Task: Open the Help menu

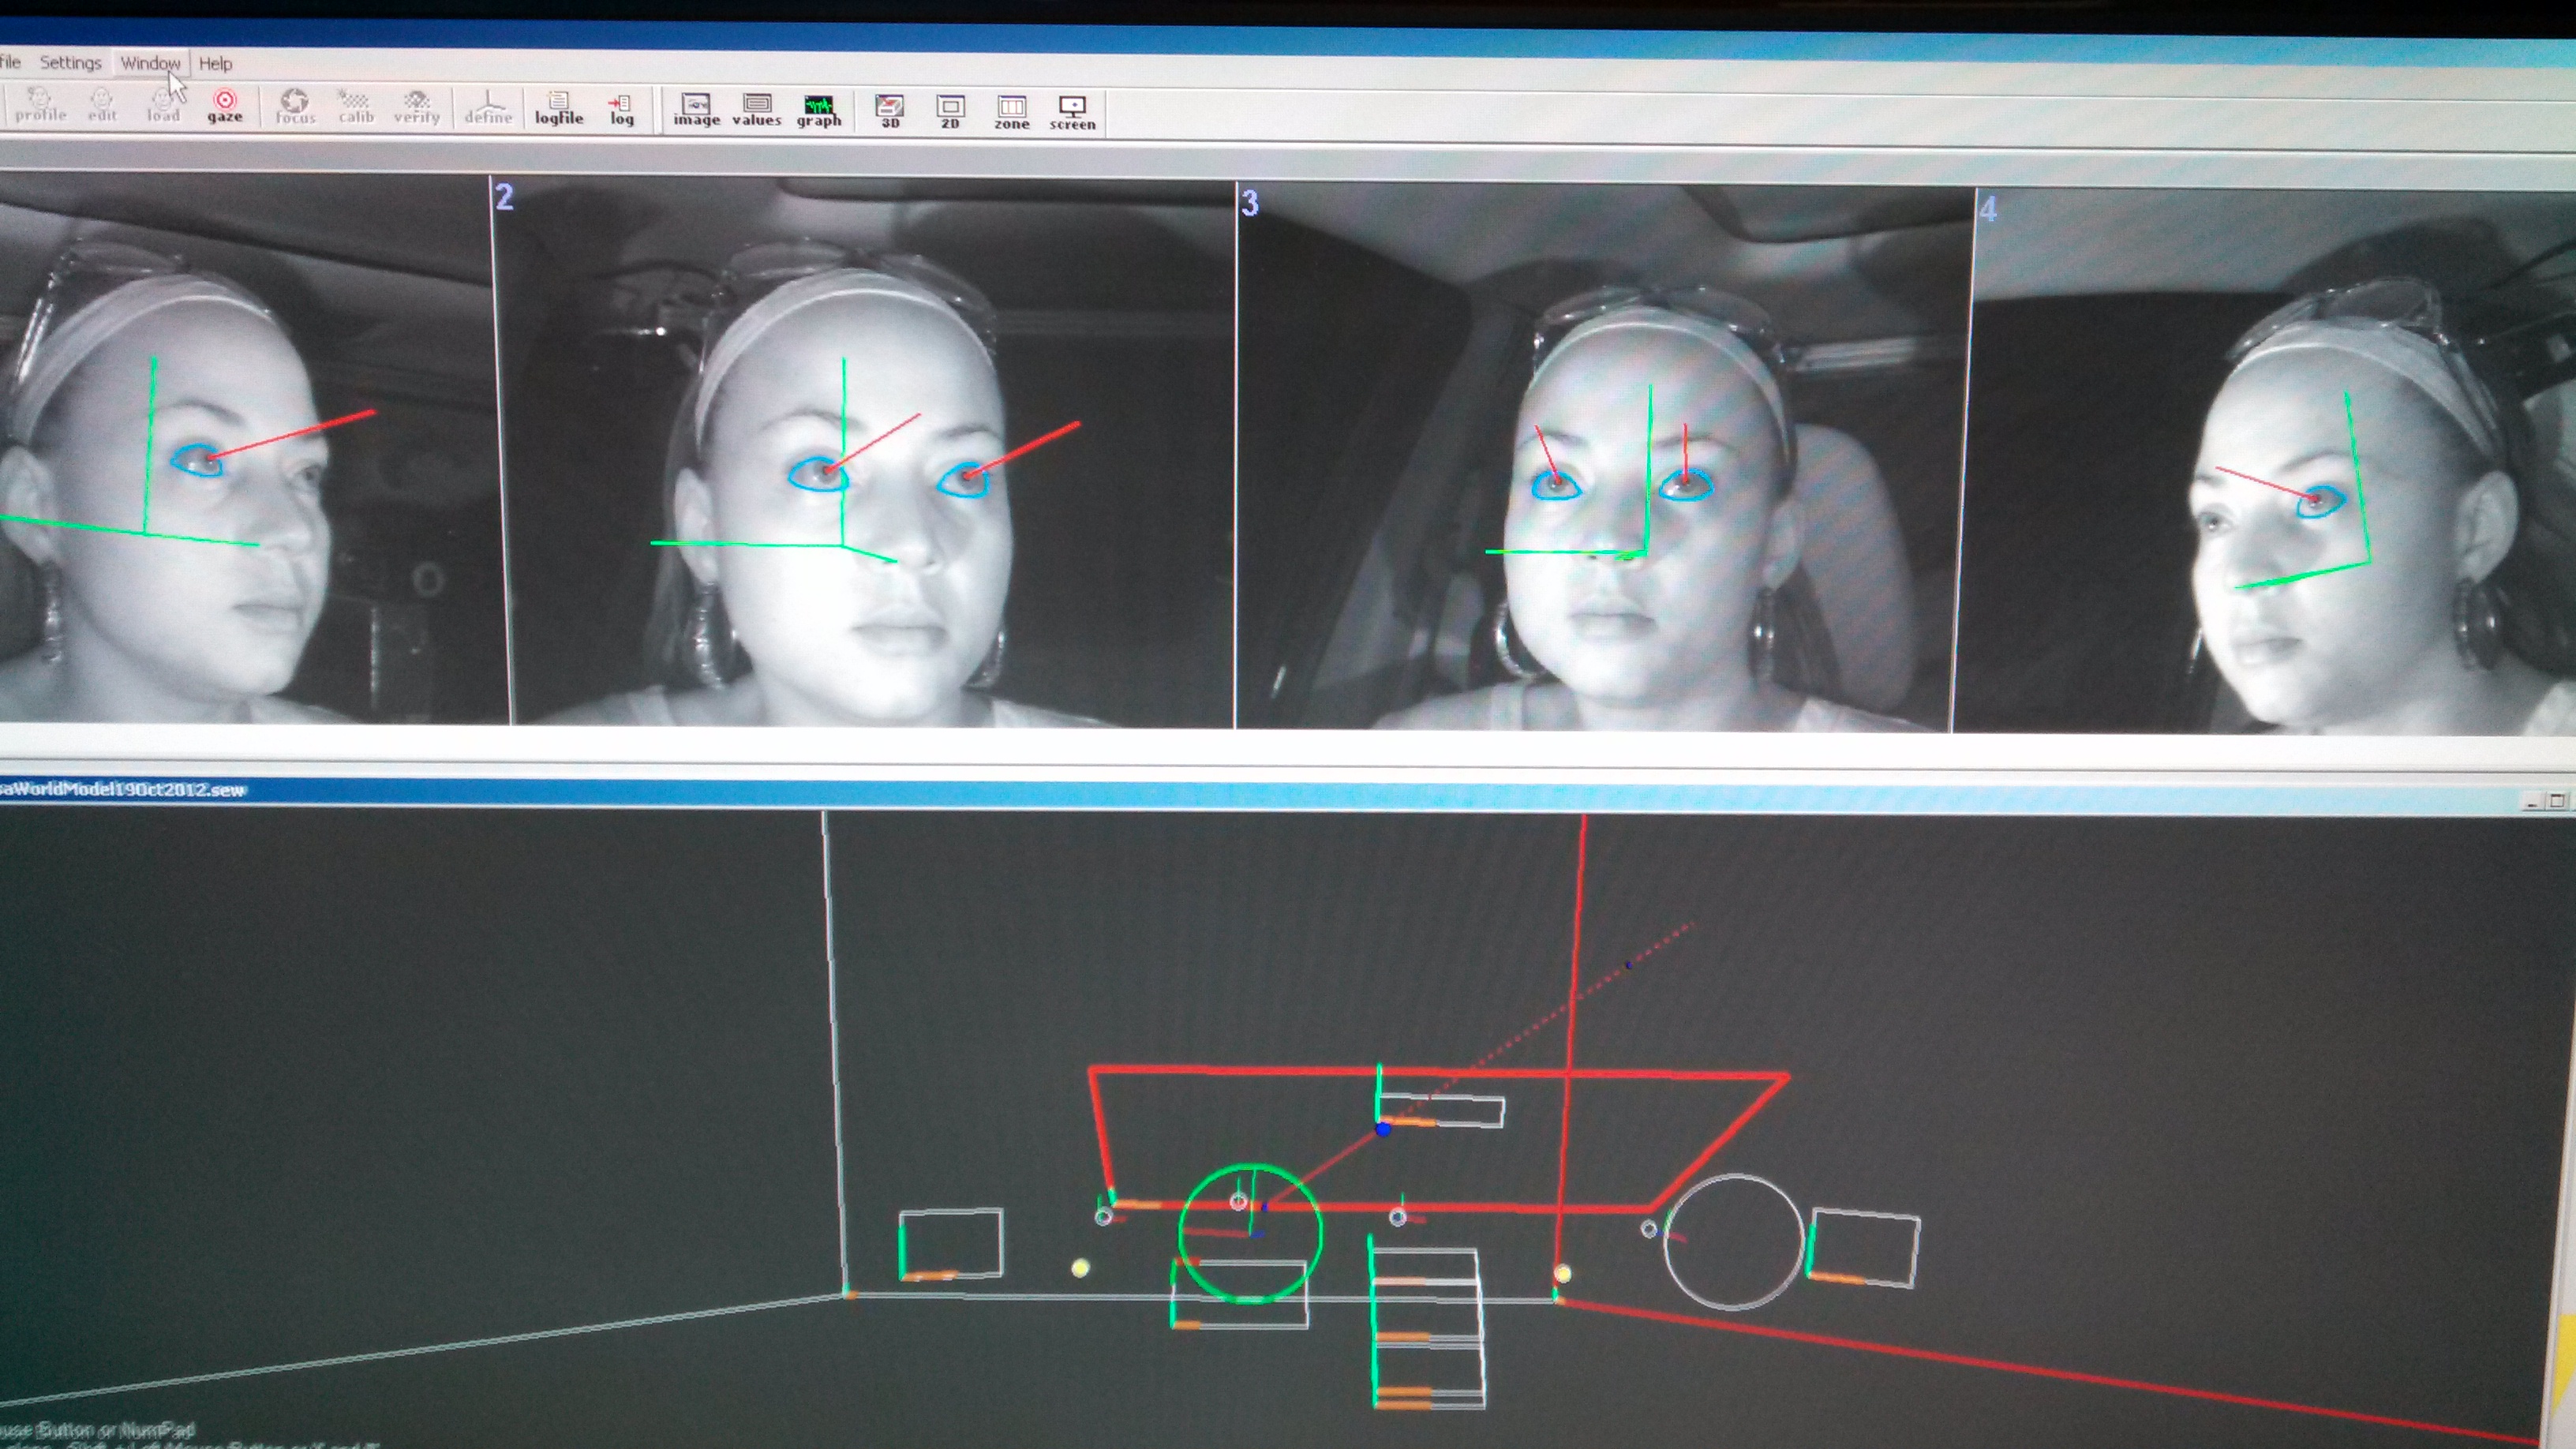Action: pyautogui.click(x=215, y=63)
